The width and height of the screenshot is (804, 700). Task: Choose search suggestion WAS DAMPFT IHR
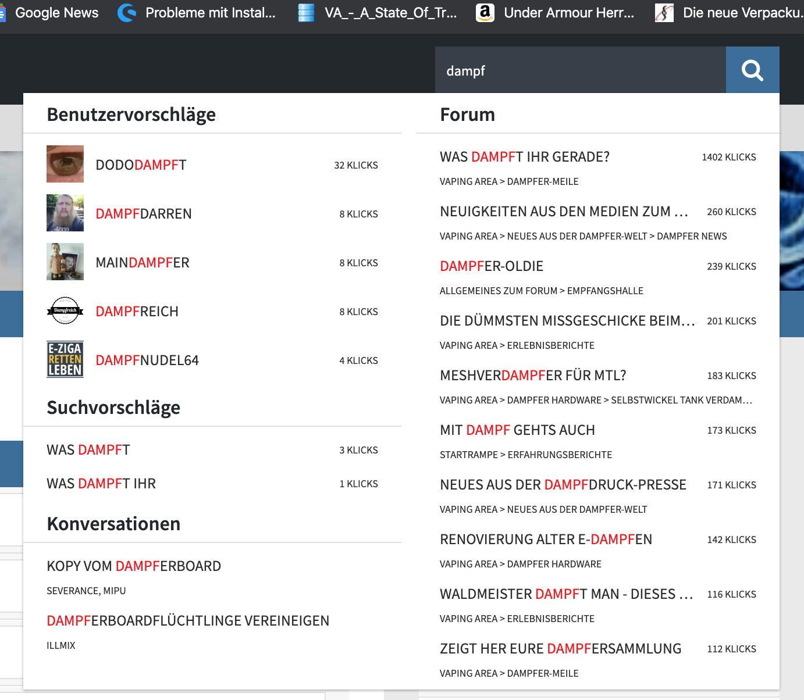click(101, 484)
